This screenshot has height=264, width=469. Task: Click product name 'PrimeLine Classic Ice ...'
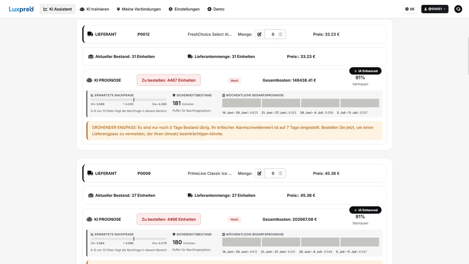(x=210, y=173)
